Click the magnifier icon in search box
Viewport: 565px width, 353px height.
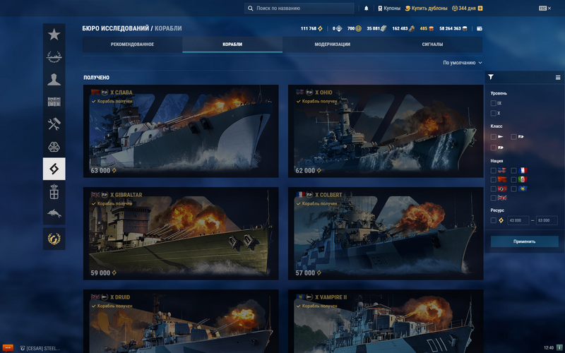251,8
